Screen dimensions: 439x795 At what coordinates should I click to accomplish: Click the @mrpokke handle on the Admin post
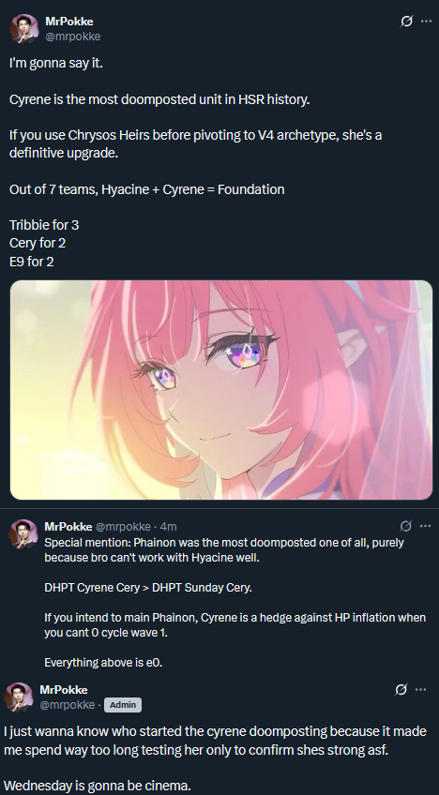point(67,705)
